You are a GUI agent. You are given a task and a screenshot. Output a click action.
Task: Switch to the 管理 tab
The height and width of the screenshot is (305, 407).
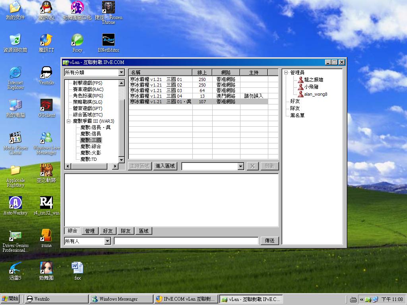click(90, 231)
